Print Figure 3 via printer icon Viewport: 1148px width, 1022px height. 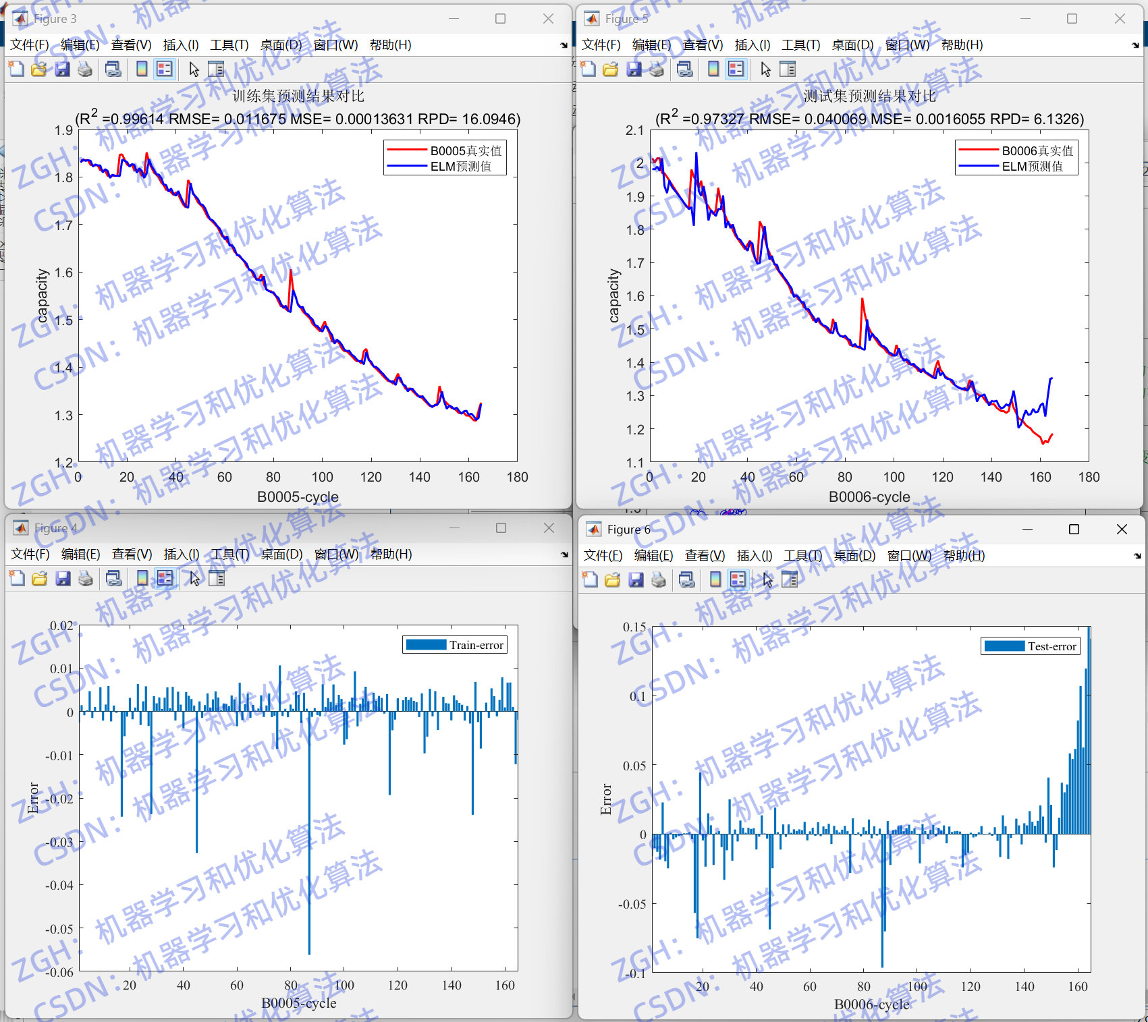pyautogui.click(x=85, y=69)
